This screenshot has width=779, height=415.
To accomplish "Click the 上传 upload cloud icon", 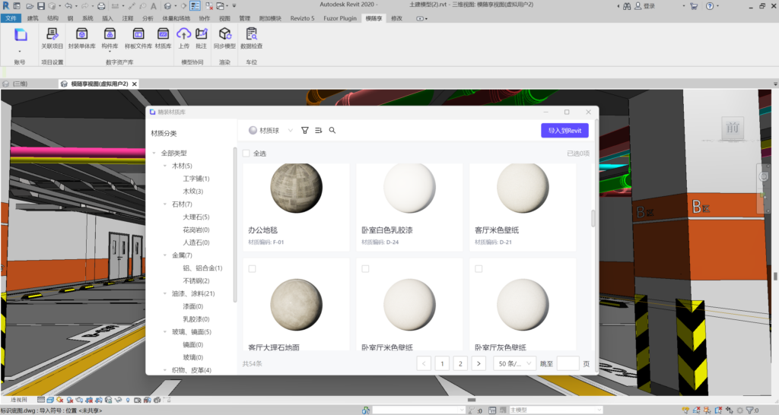I will tap(184, 37).
